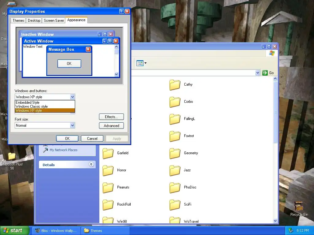This screenshot has width=314, height=235.
Task: Click the Explorer vertical scrollbar thumb
Action: (x=275, y=112)
